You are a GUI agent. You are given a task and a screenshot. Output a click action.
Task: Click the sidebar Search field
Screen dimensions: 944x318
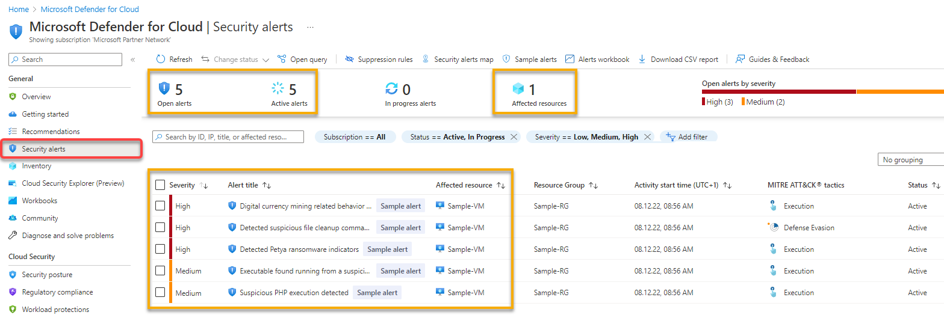click(65, 60)
